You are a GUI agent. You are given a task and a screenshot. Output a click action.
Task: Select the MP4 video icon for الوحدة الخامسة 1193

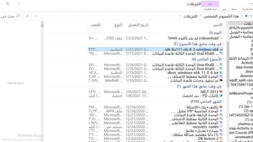(x=221, y=111)
